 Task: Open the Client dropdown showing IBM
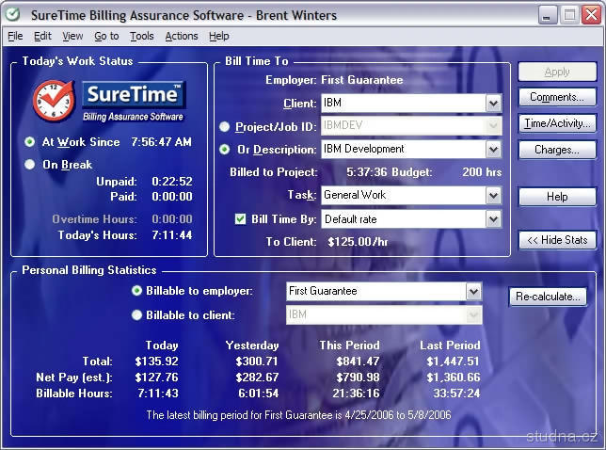(493, 104)
